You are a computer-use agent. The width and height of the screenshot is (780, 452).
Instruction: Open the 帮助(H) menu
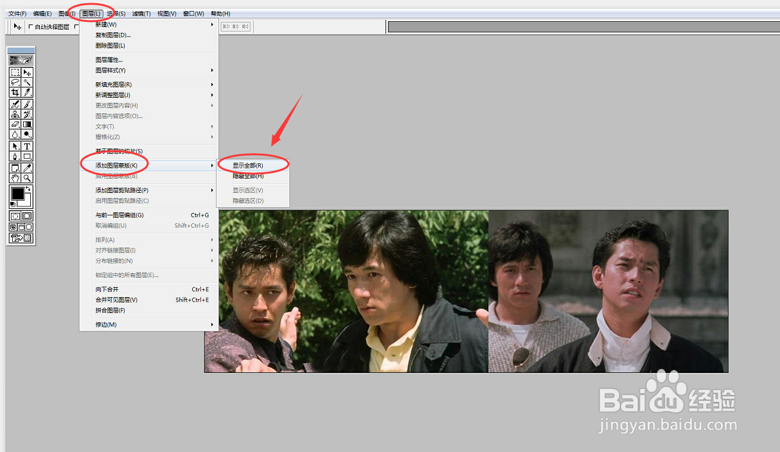tap(220, 14)
